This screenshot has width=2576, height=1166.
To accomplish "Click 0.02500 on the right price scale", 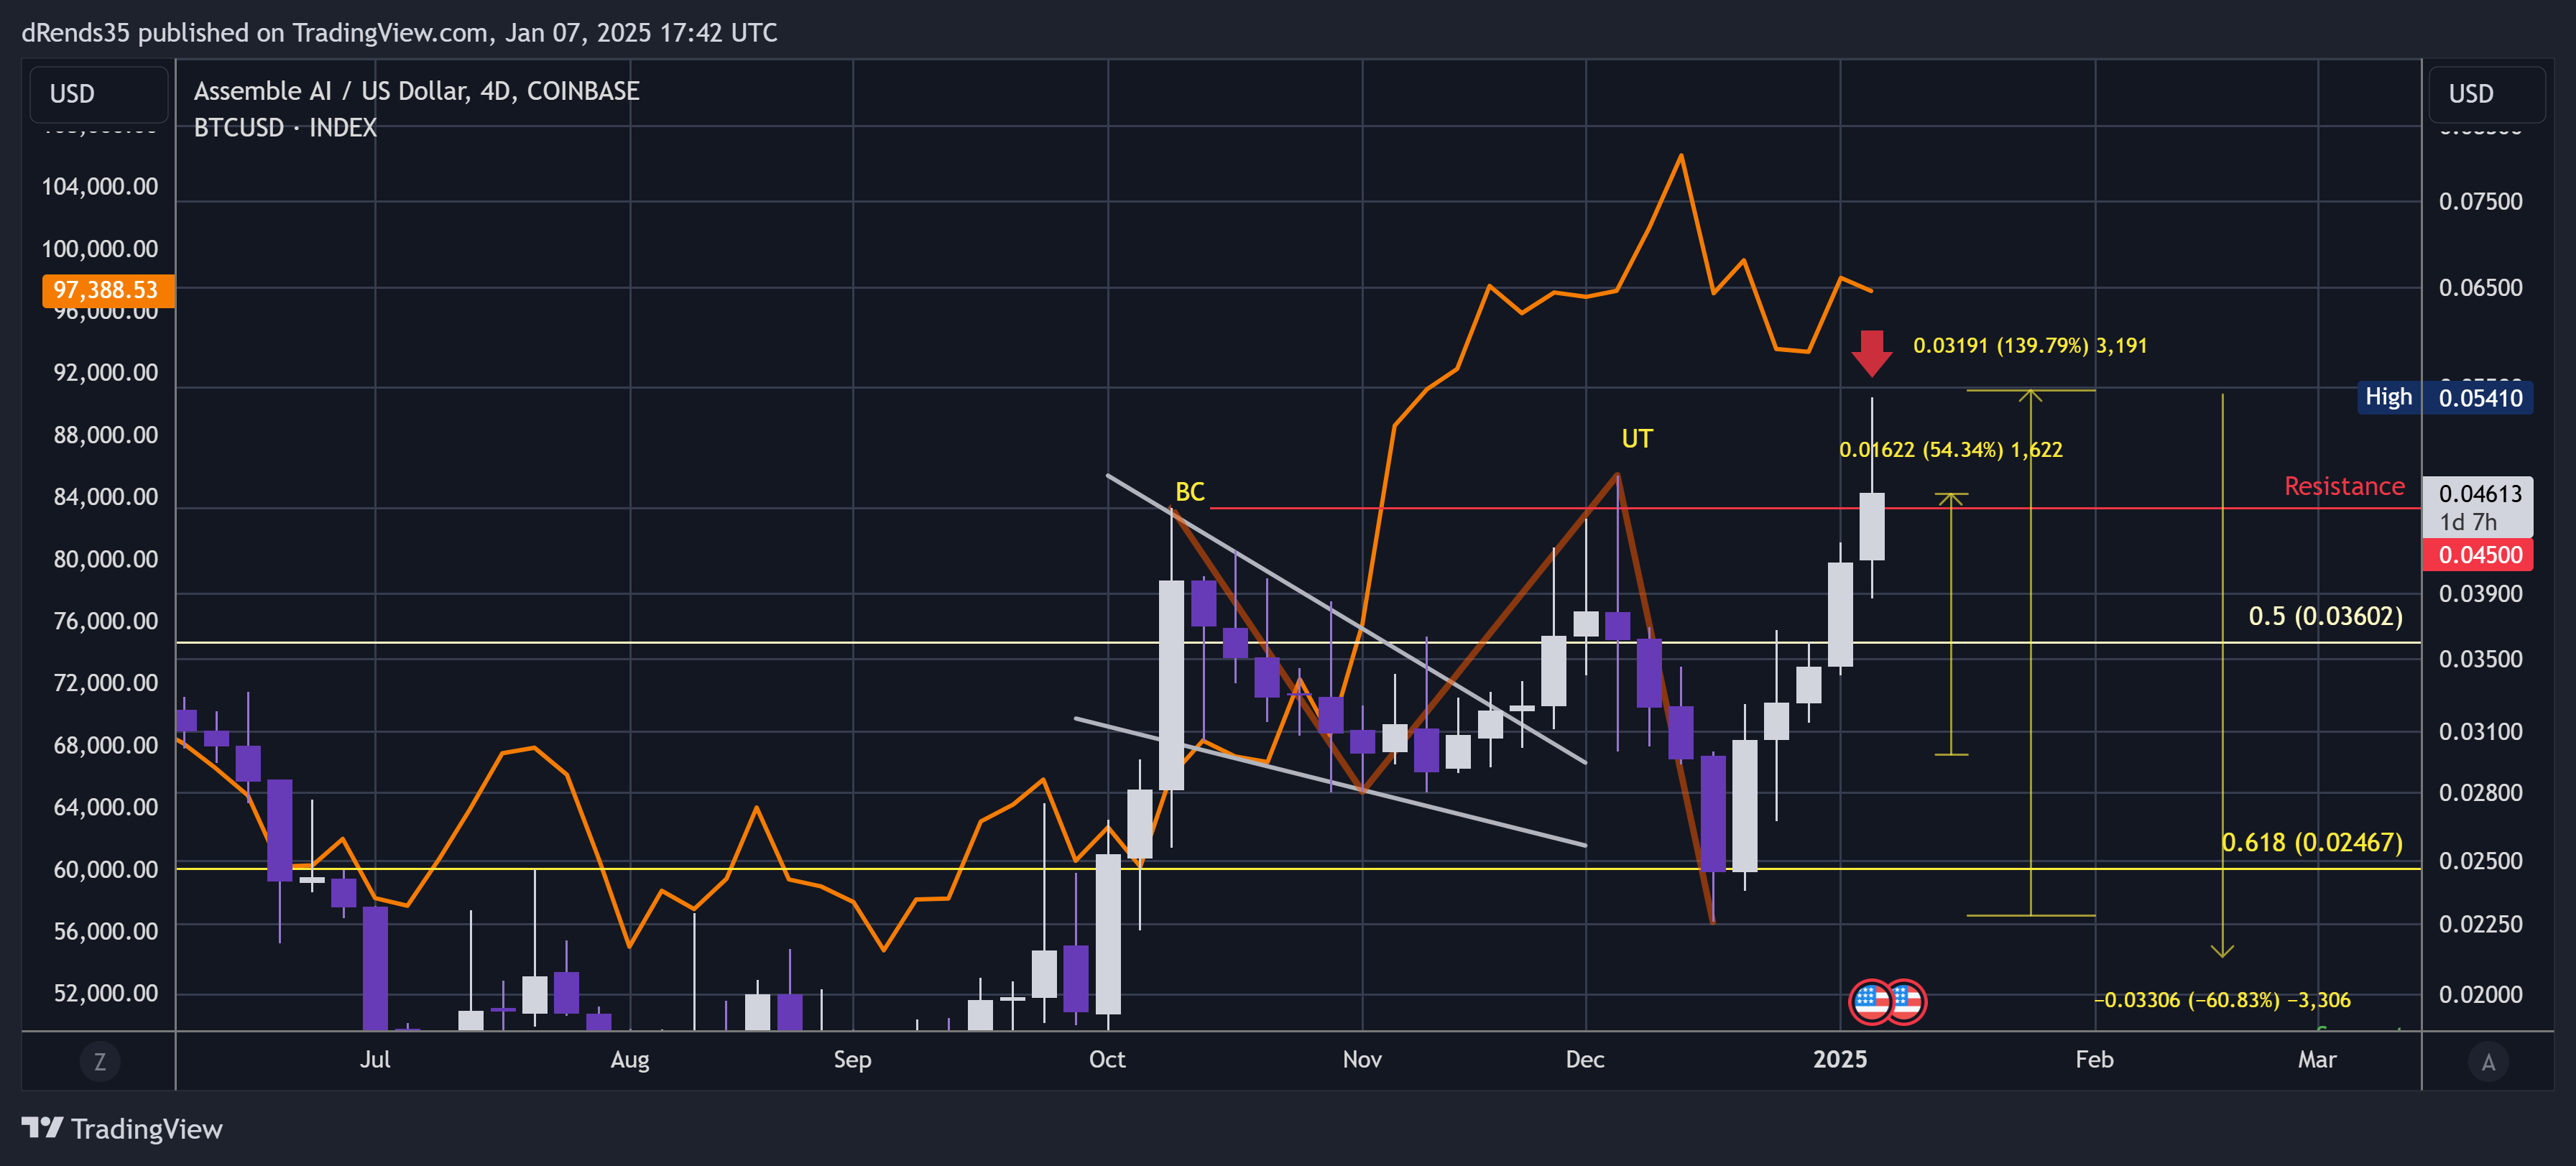I will coord(2480,860).
